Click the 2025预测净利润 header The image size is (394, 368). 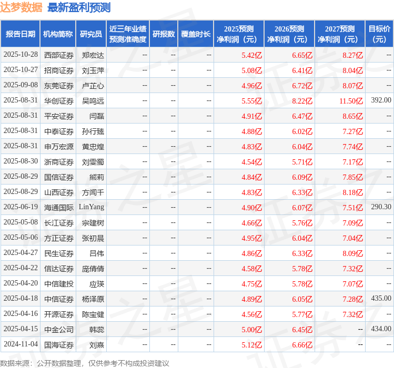pyautogui.click(x=238, y=34)
